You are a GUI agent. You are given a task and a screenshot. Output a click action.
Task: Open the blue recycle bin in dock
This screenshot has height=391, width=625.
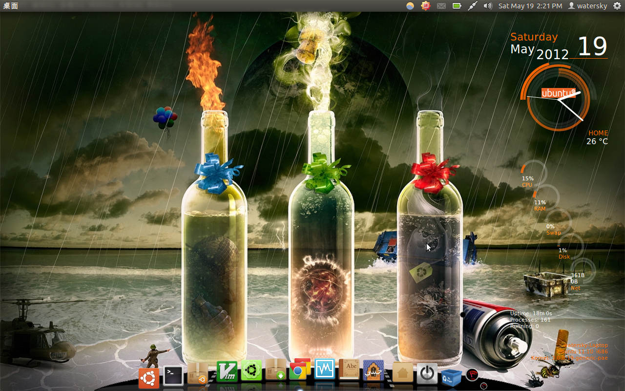click(x=451, y=377)
